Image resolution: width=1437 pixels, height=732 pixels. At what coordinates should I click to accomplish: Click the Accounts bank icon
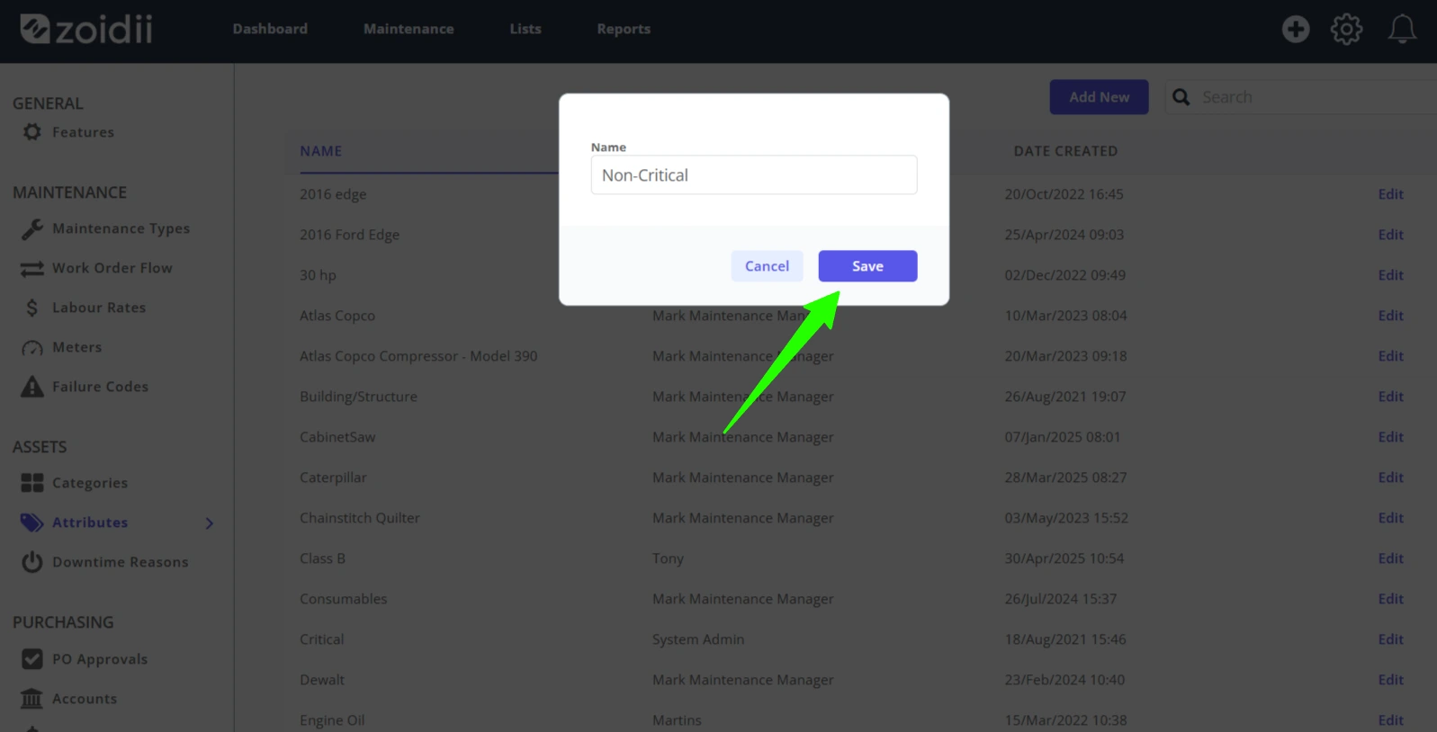(32, 699)
